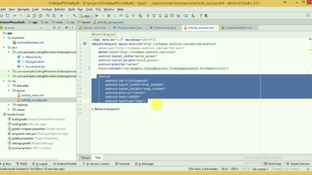Switch to the activity_main.xml tab

click(x=94, y=28)
